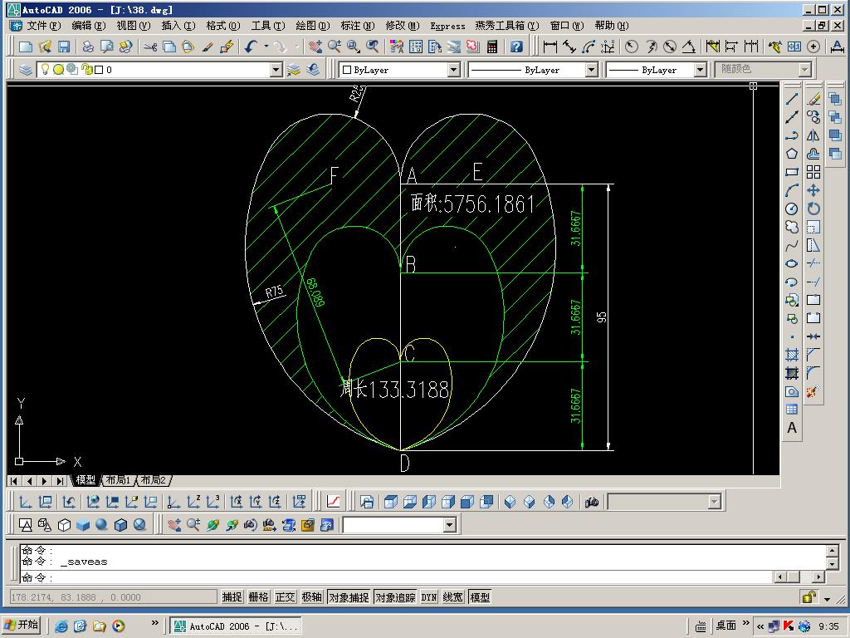Toggle 栅格 grid display

259,597
